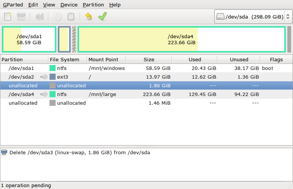Open the Device menu
293x189 pixels.
(69, 5)
